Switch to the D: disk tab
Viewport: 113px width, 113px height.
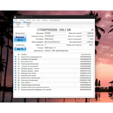pos(28,24)
